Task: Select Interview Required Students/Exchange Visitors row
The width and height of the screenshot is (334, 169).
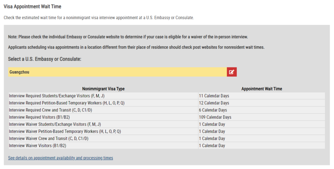Action: [167, 96]
